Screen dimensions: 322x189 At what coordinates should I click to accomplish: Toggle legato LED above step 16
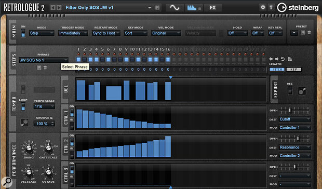click(x=168, y=54)
